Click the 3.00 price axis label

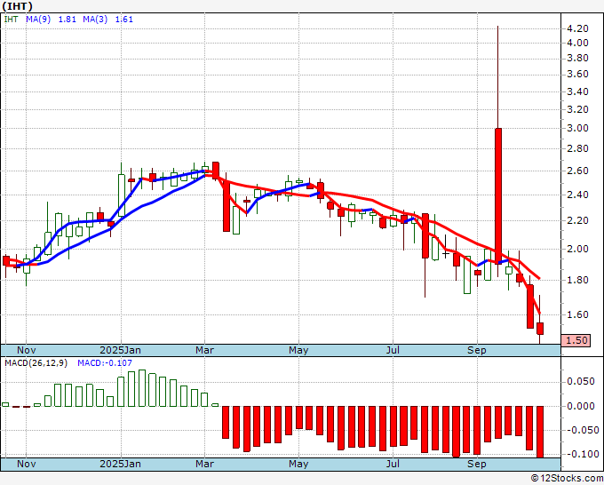pos(578,128)
